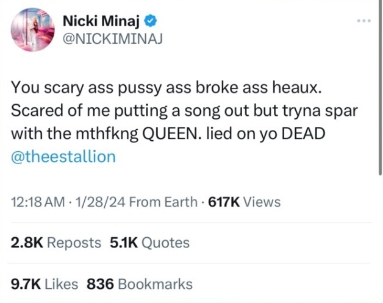
Task: Click the Nicki Minaj display name
Action: [101, 23]
